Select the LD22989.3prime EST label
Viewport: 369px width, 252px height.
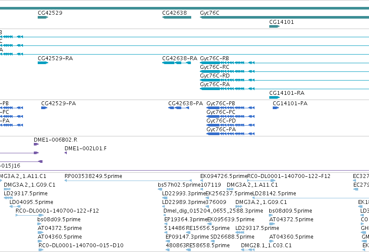coord(184,202)
